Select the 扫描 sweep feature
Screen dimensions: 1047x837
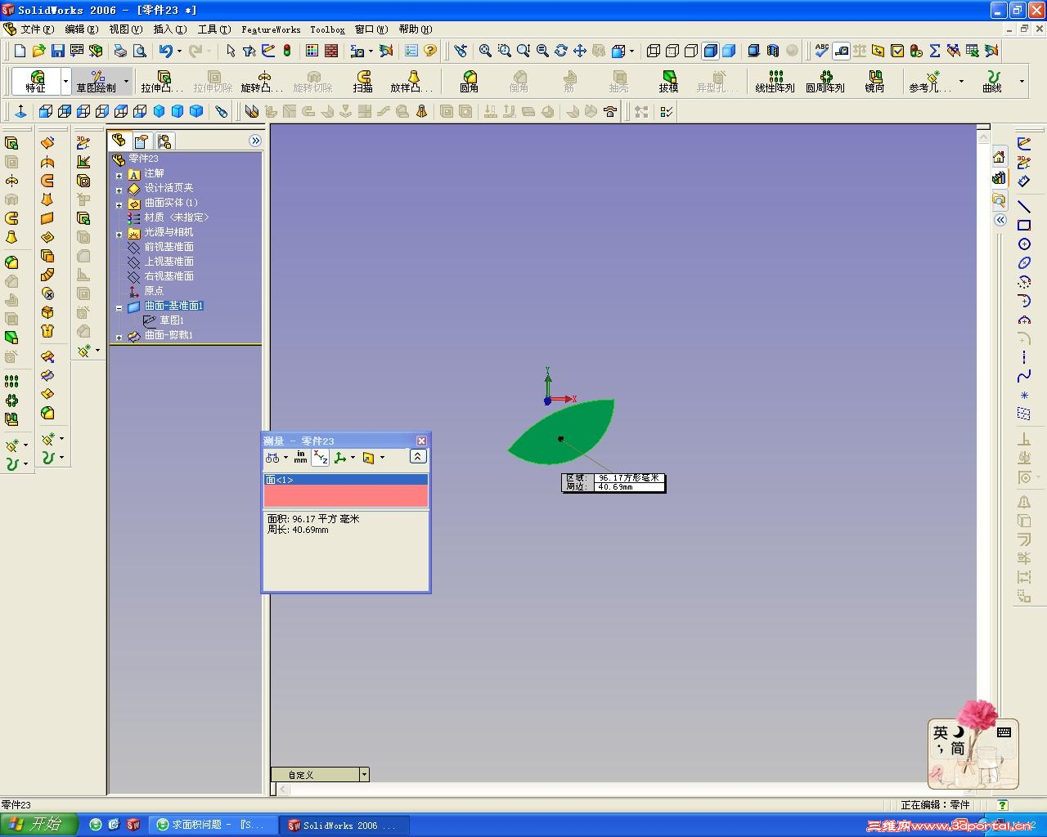click(x=362, y=81)
